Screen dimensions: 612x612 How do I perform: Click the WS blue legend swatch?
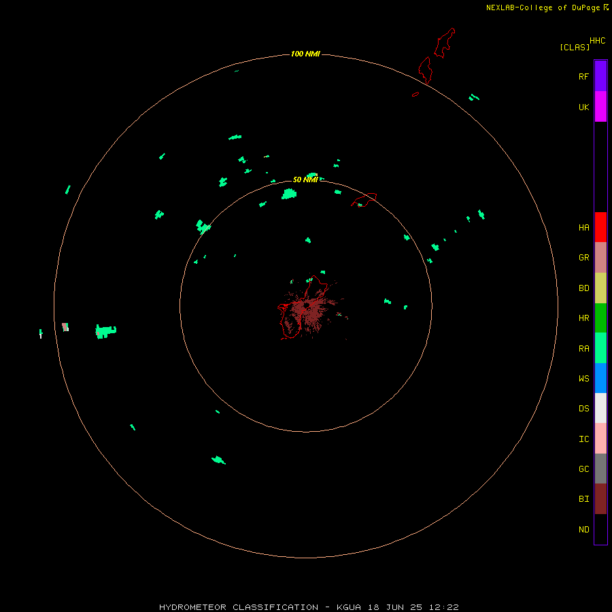point(600,378)
